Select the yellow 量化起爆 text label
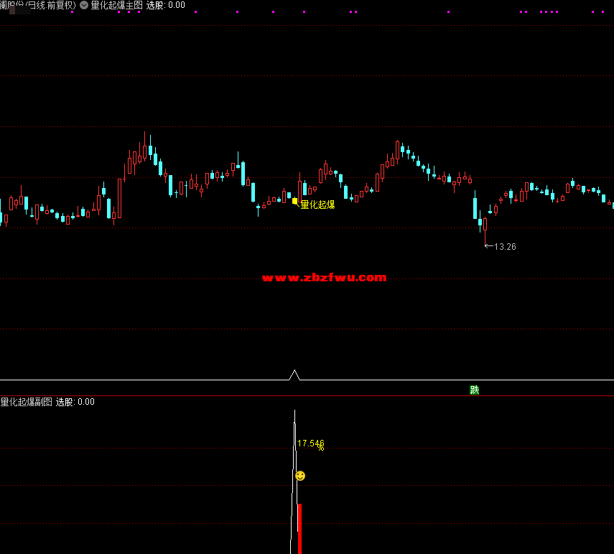Viewport: 614px width, 554px height. [317, 205]
